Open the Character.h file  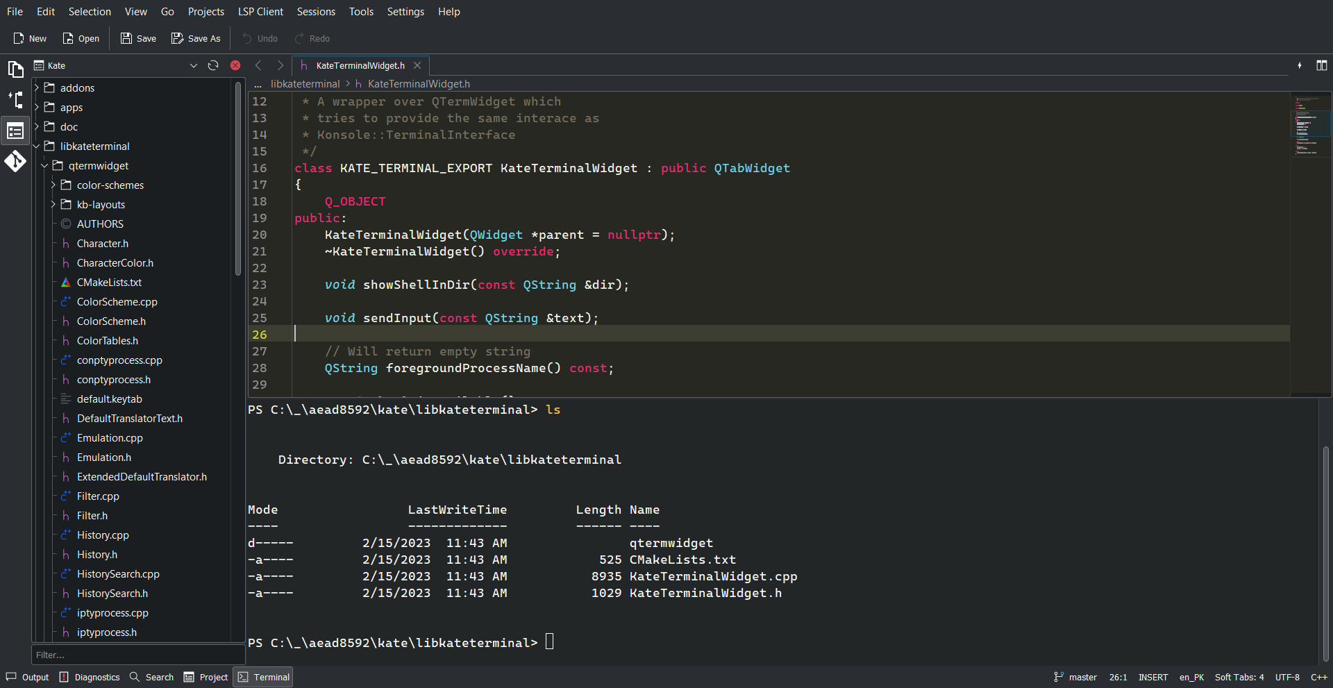coord(102,243)
